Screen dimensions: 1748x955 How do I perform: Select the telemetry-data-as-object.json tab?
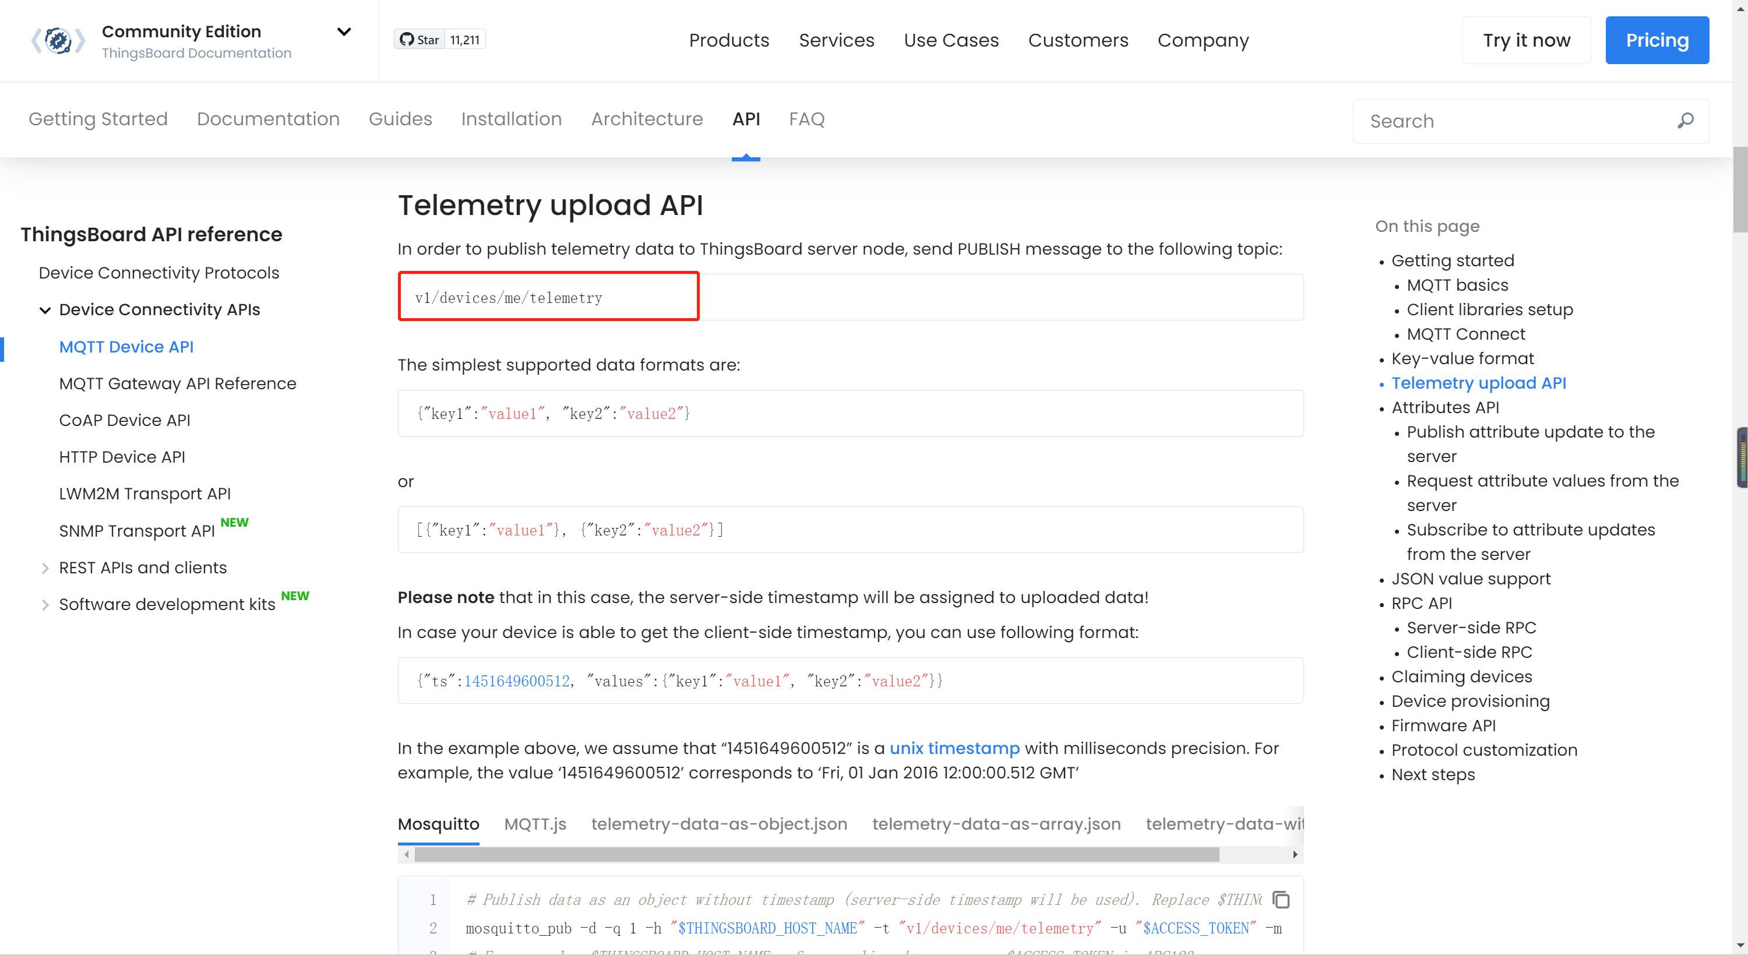coord(718,824)
